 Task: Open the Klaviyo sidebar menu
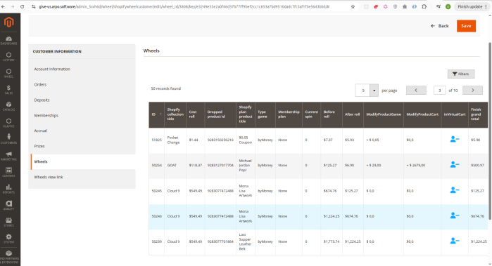[8, 123]
